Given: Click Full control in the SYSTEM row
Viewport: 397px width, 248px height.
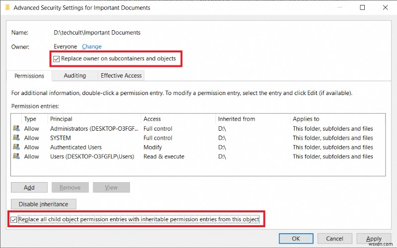Looking at the screenshot, I should tap(158, 138).
